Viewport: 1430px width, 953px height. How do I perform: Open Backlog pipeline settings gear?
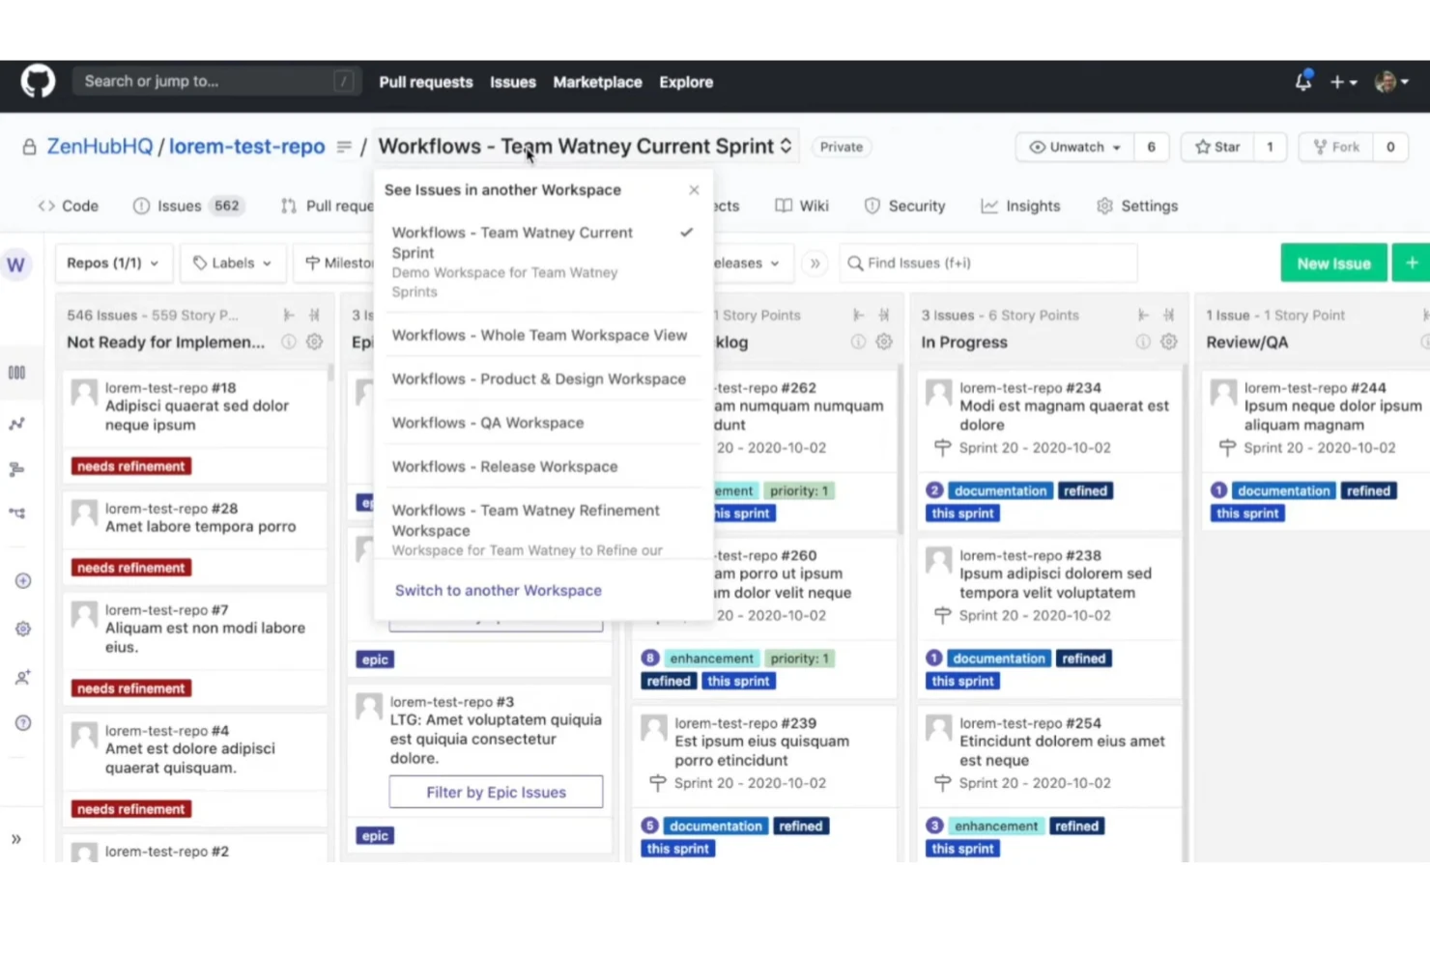[884, 342]
